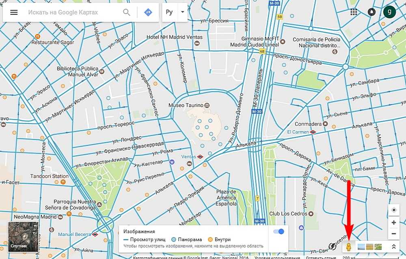Click the Ventas metro station icon
The height and width of the screenshot is (259, 406).
click(200, 157)
